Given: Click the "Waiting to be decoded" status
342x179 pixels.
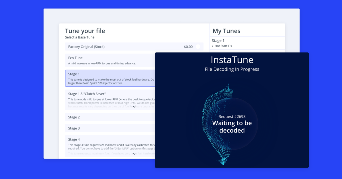Looking at the screenshot, I should [232, 127].
